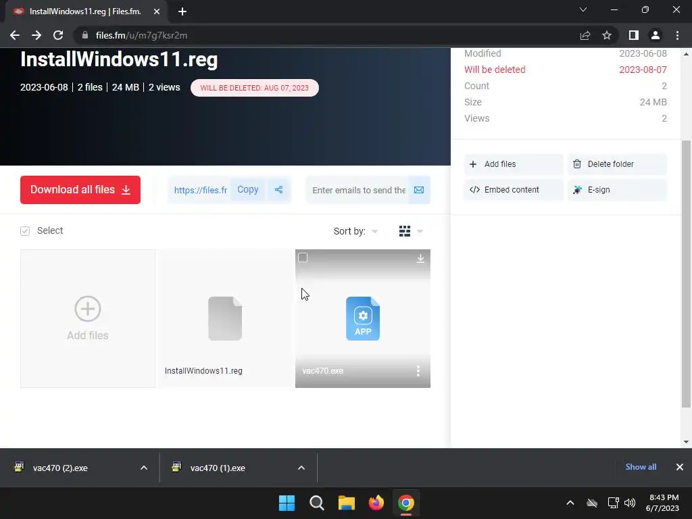This screenshot has width=692, height=519.
Task: Click the share link icon next to Copy
Action: point(278,190)
